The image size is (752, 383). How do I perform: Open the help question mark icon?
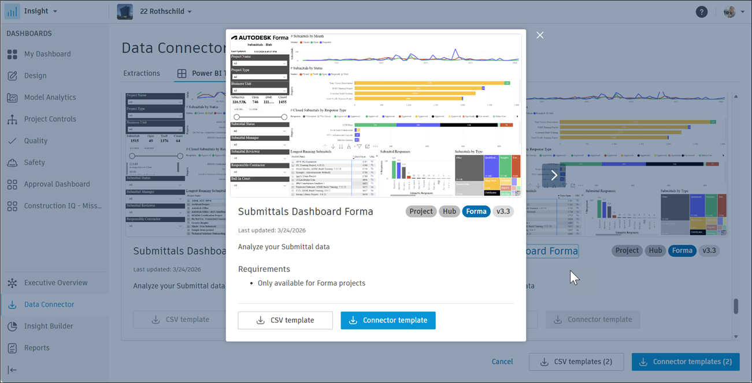pyautogui.click(x=702, y=12)
